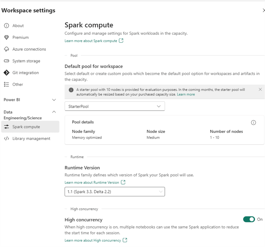Click Learn more in the starter pool banner
Screen dimensions: 265x247
(x=186, y=94)
